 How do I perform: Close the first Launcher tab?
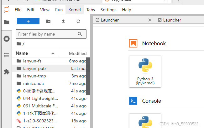(x=150, y=20)
